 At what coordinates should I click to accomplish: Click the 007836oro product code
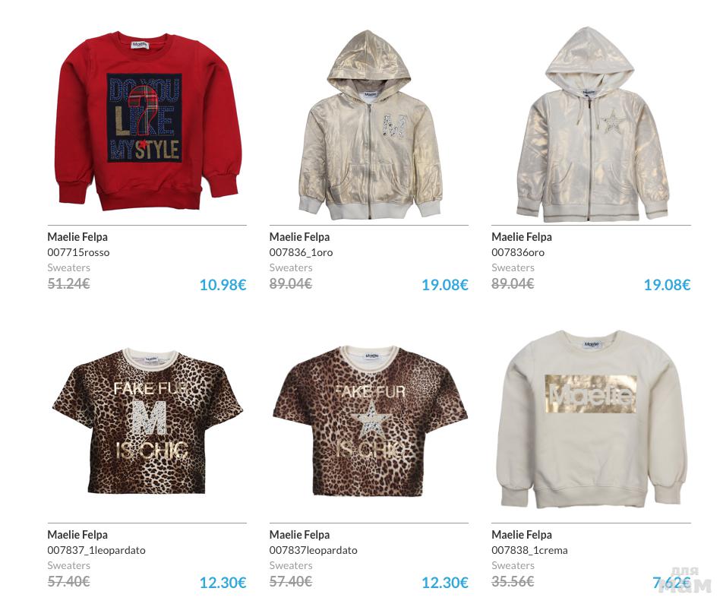coord(518,252)
